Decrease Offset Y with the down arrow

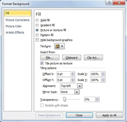[x=73, y=81]
